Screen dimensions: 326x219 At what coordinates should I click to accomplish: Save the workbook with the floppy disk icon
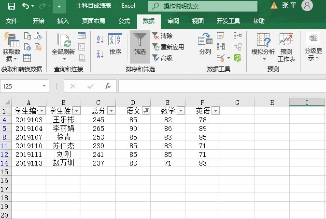click(x=12, y=6)
